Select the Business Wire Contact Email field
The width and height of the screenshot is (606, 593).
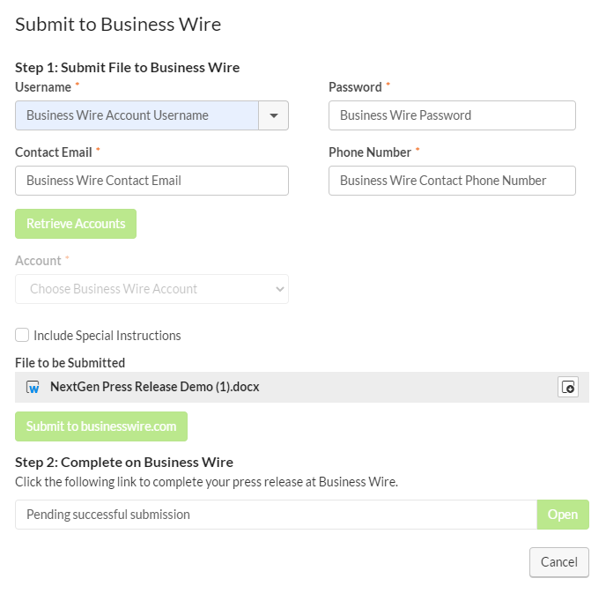pos(151,181)
